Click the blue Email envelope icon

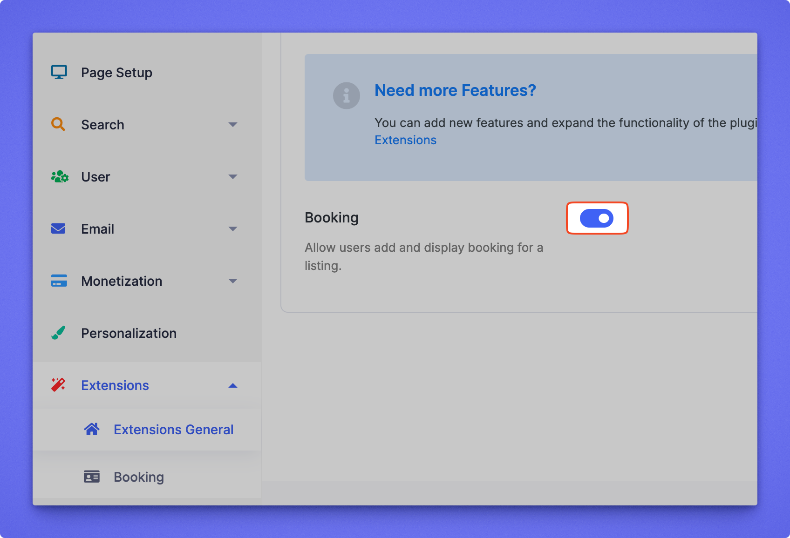(58, 229)
